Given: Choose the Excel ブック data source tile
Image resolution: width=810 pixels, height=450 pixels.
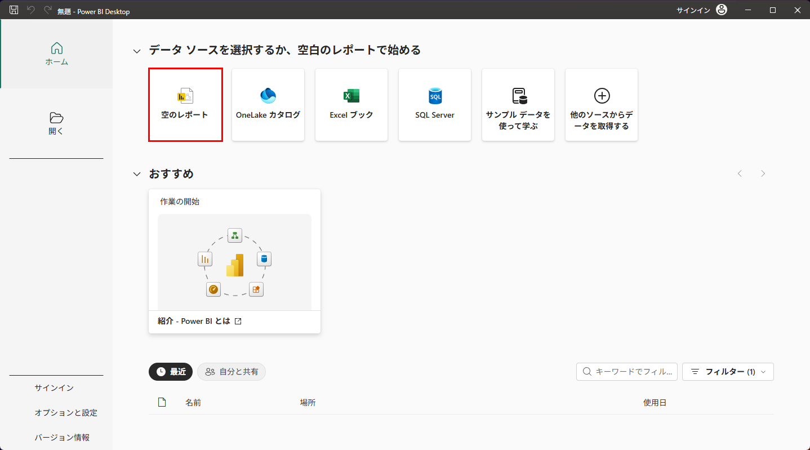Looking at the screenshot, I should click(351, 105).
